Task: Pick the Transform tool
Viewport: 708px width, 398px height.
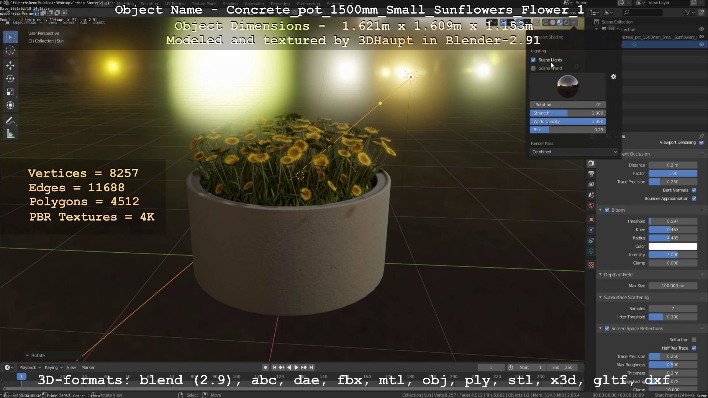Action: pos(10,105)
